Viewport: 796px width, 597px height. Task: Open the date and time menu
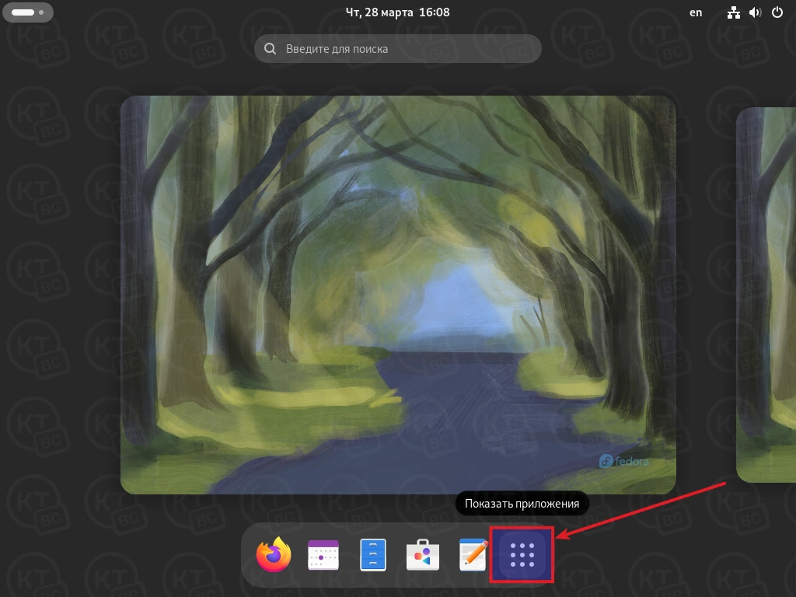[397, 12]
